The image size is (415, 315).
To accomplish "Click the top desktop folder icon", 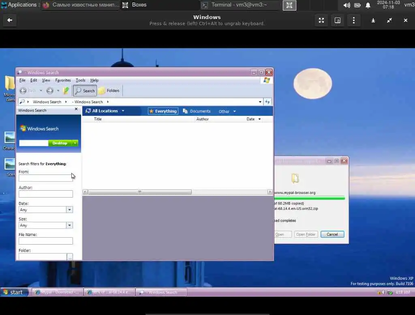I will point(10,83).
